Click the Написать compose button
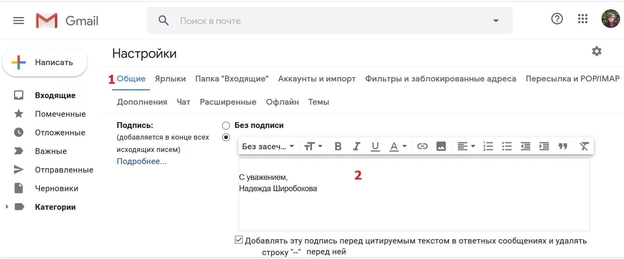624x259 pixels. click(45, 62)
